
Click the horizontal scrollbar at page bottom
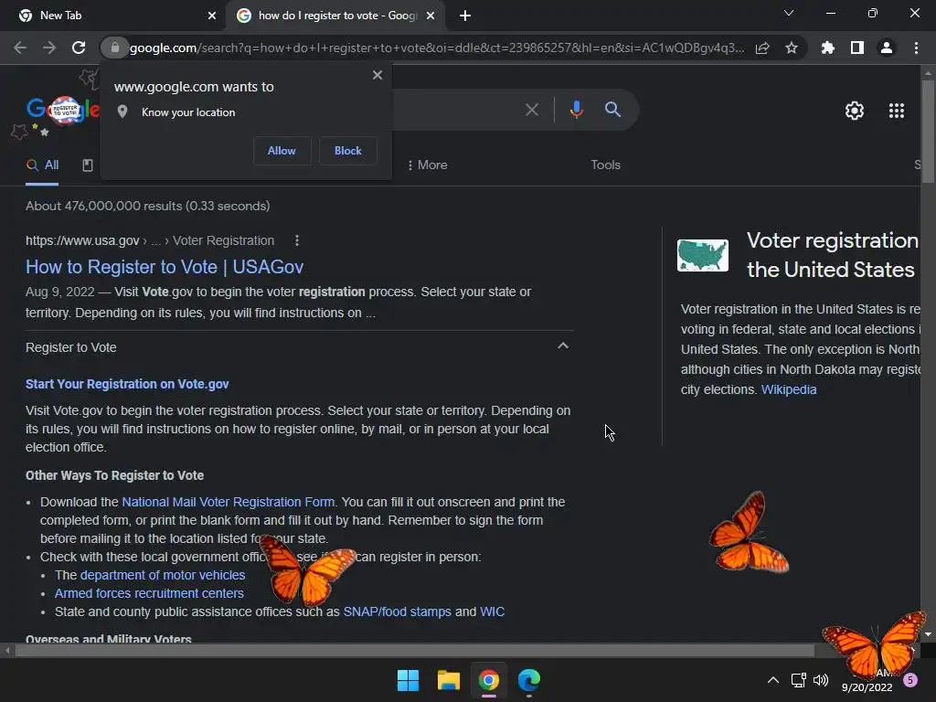[414, 650]
